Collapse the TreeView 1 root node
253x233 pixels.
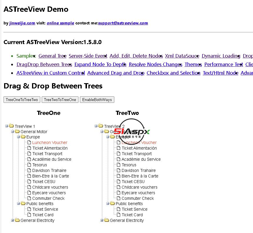point(7,126)
